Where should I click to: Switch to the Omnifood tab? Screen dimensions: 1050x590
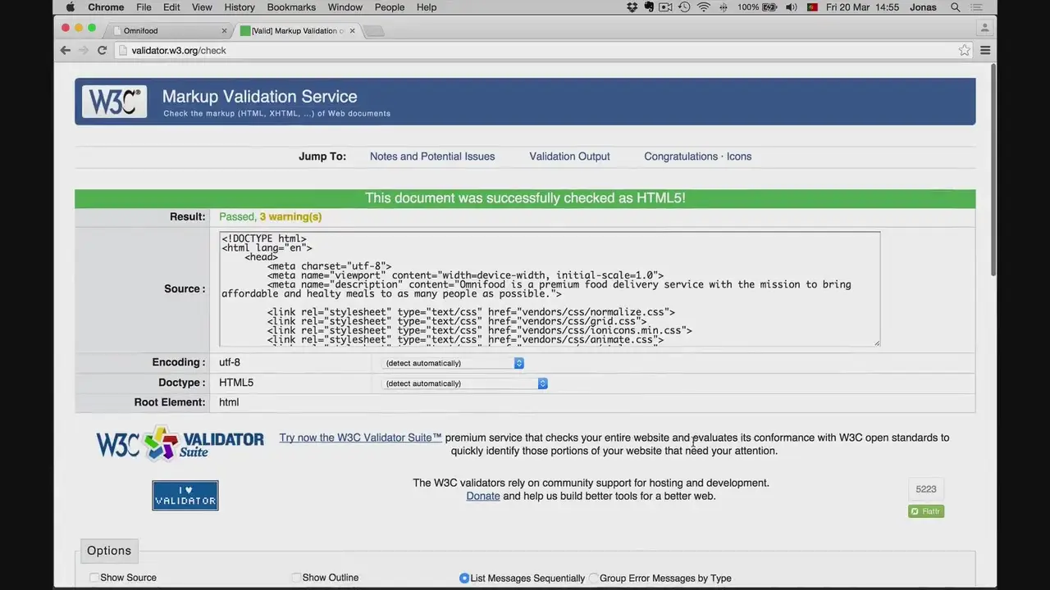168,31
